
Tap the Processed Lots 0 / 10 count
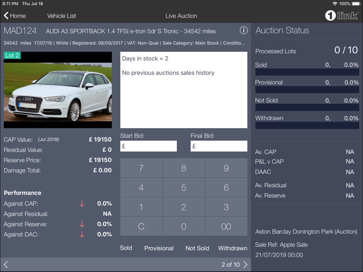click(x=346, y=50)
